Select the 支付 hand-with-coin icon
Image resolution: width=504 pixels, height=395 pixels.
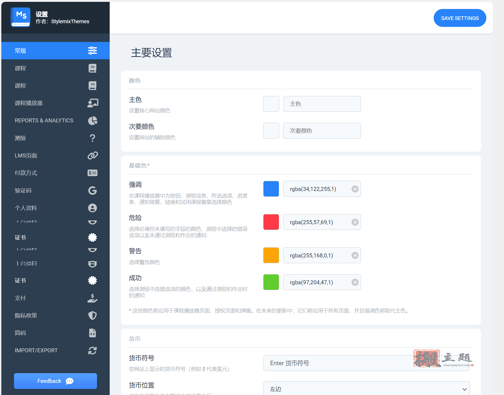click(x=93, y=298)
